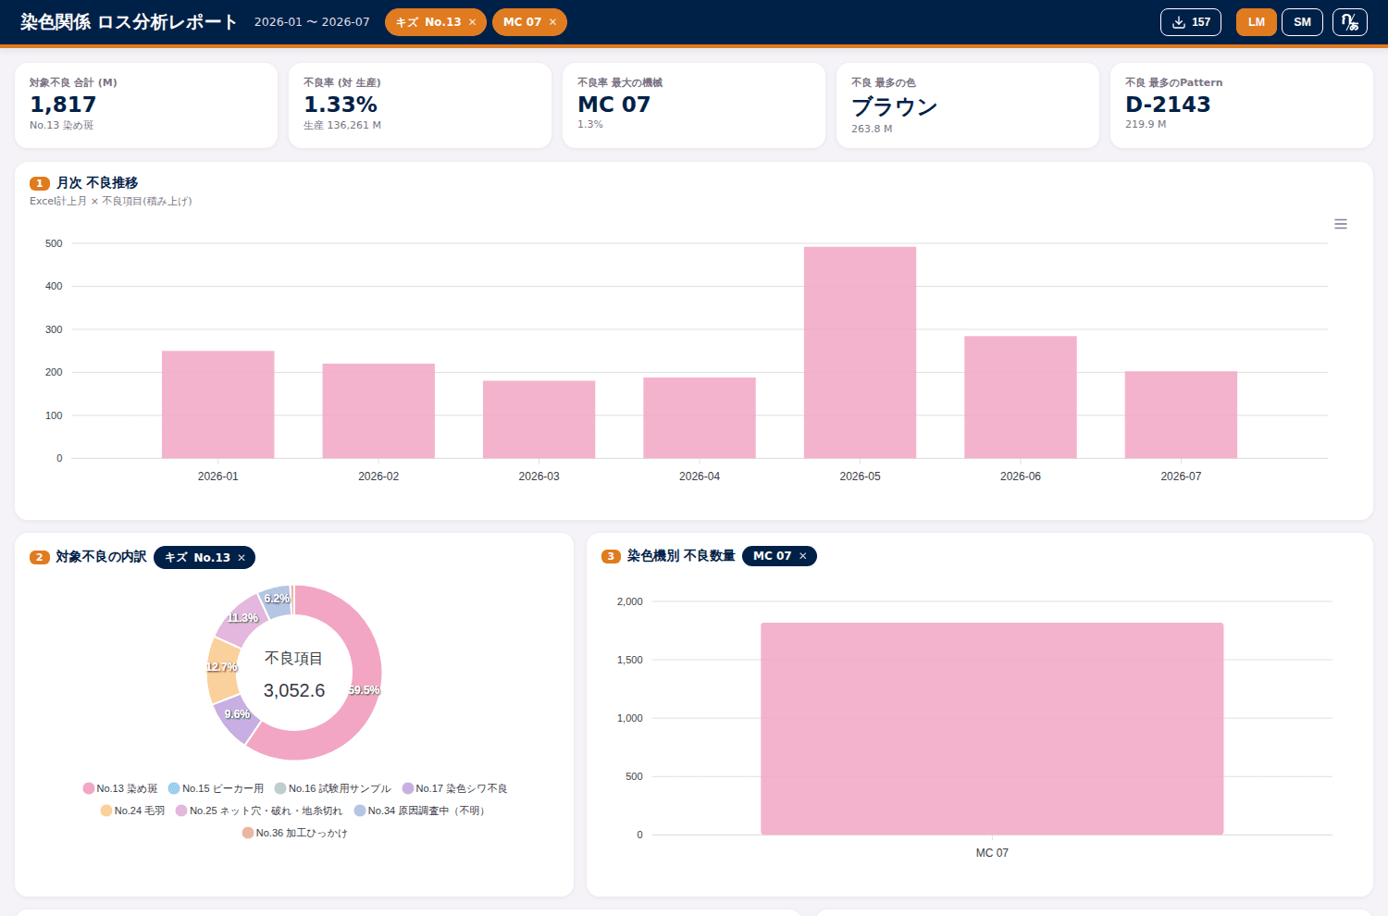This screenshot has height=916, width=1388.
Task: Click the date range 2026-01 ～ 2026-07
Action: point(312,22)
